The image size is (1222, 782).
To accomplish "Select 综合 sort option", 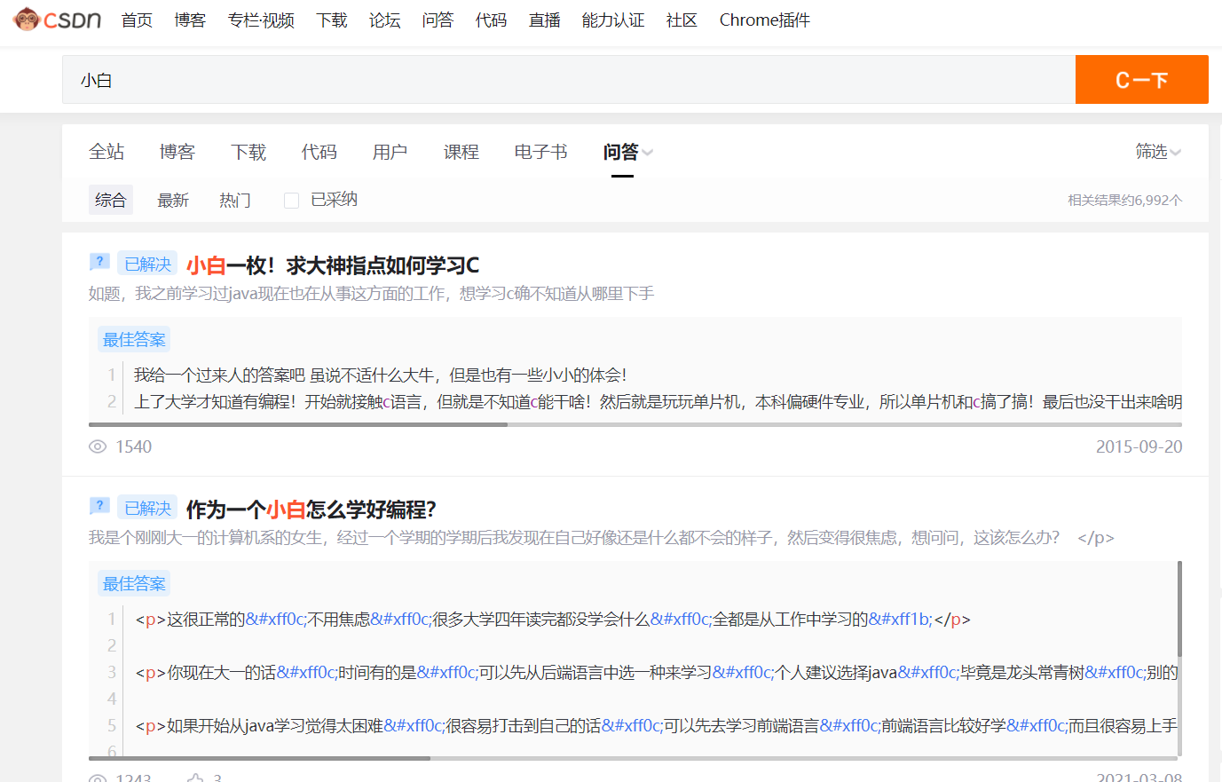I will coord(111,200).
